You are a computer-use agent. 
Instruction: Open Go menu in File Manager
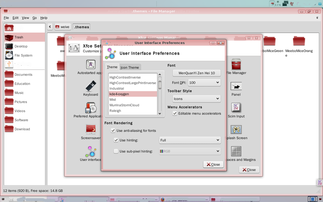35,18
